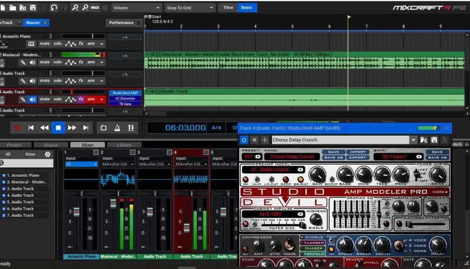
Task: Open an existing project with the folder icon
Action: click(12, 8)
